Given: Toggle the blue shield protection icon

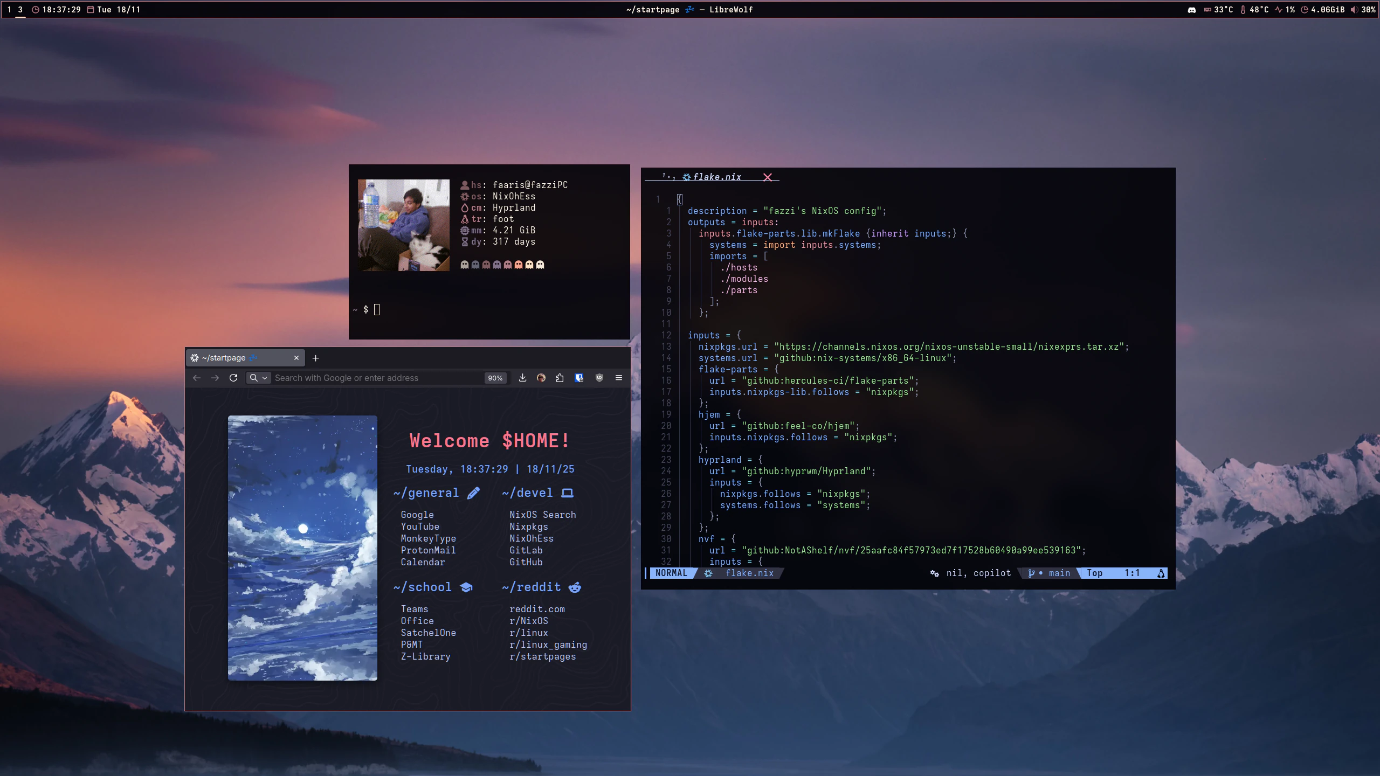Looking at the screenshot, I should click(x=578, y=378).
